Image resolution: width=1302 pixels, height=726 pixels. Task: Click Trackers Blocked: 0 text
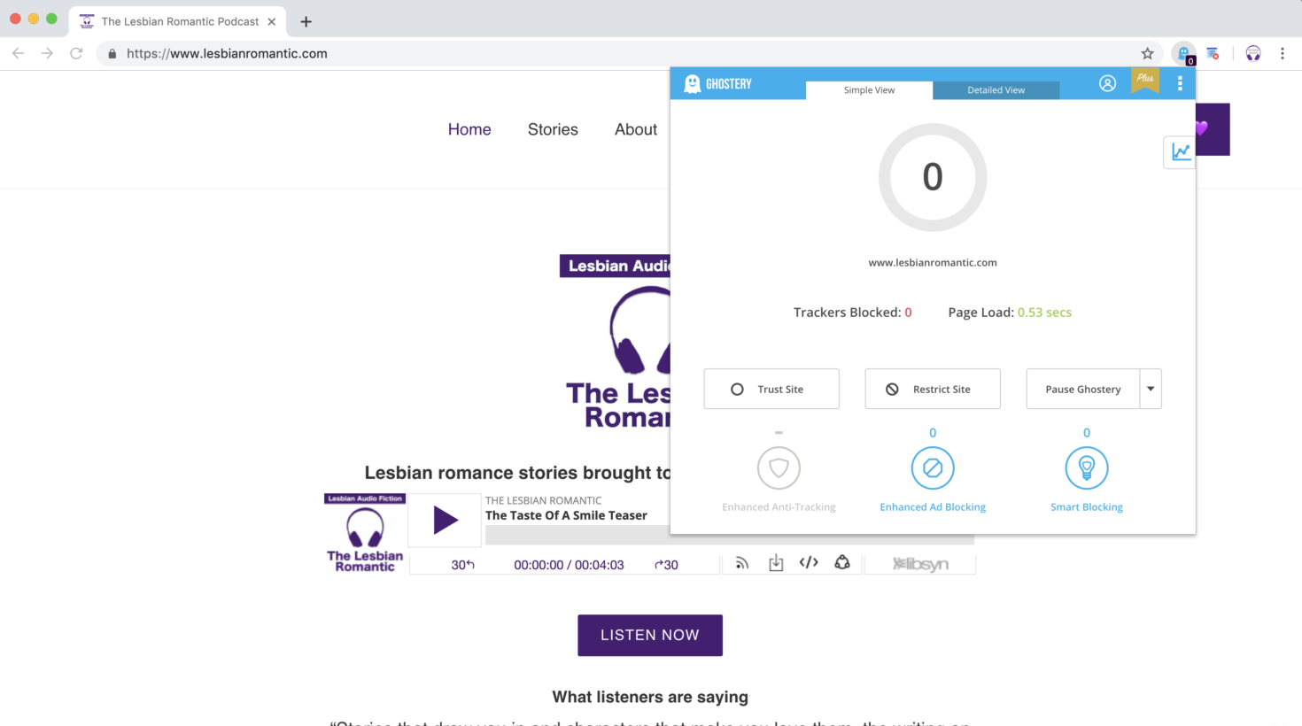click(852, 313)
